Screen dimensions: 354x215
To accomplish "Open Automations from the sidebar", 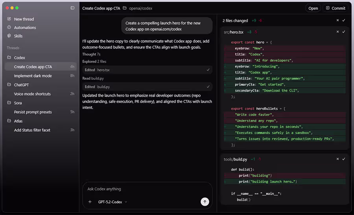I will [25, 28].
